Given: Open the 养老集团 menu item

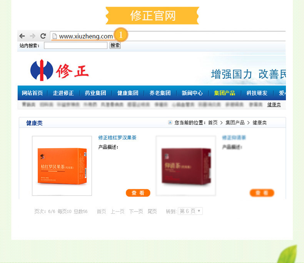Looking at the screenshot, I should (x=160, y=93).
